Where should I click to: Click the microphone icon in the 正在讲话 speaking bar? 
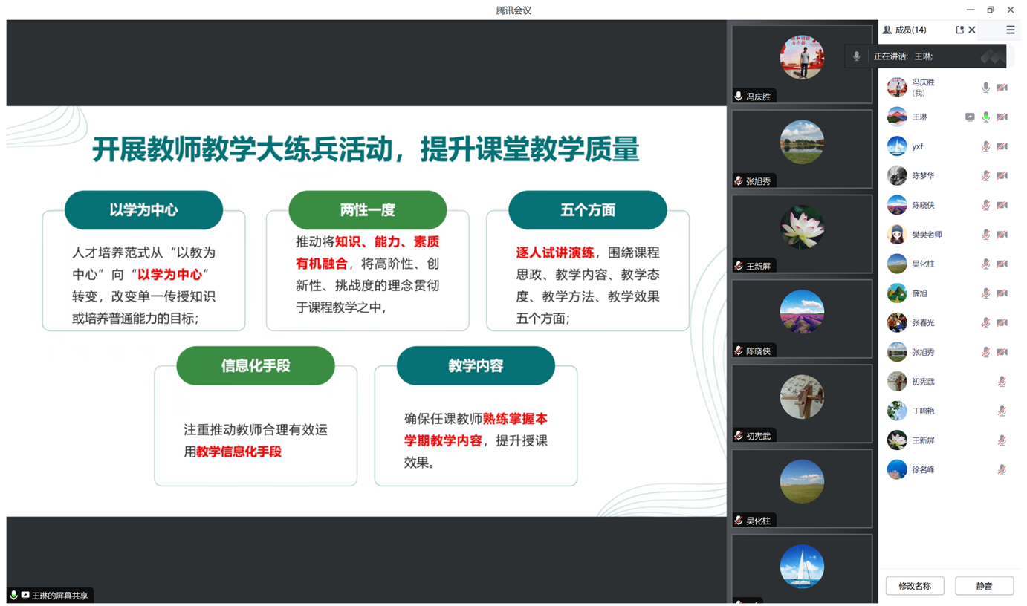[x=856, y=56]
